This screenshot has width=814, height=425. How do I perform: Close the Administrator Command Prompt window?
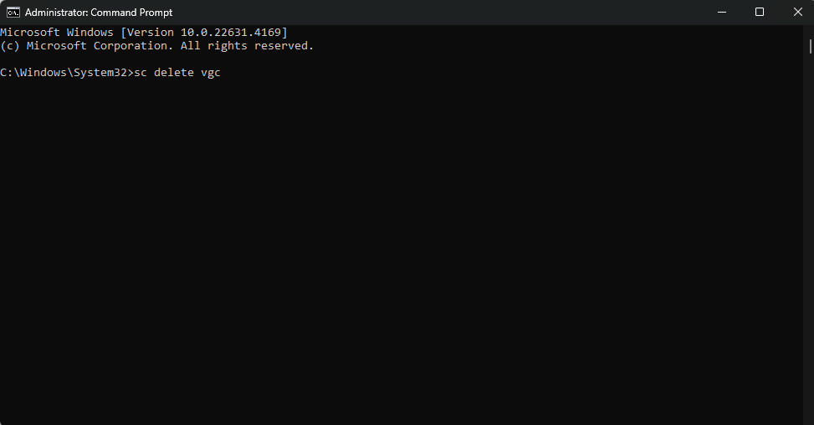pos(796,13)
